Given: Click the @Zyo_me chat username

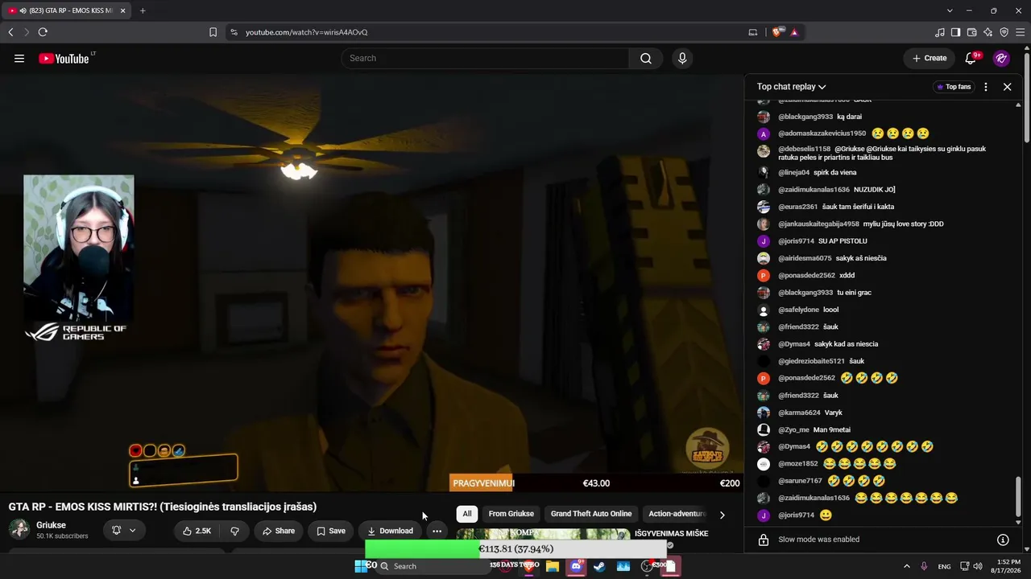Looking at the screenshot, I should [x=793, y=429].
